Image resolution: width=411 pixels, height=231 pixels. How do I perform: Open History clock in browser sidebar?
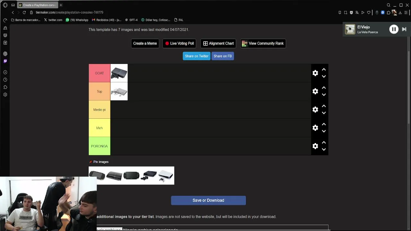5,80
